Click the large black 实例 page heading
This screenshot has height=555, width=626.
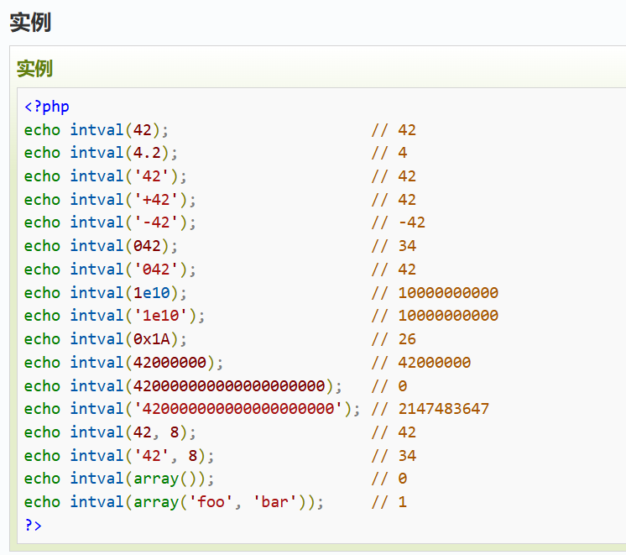[x=30, y=22]
